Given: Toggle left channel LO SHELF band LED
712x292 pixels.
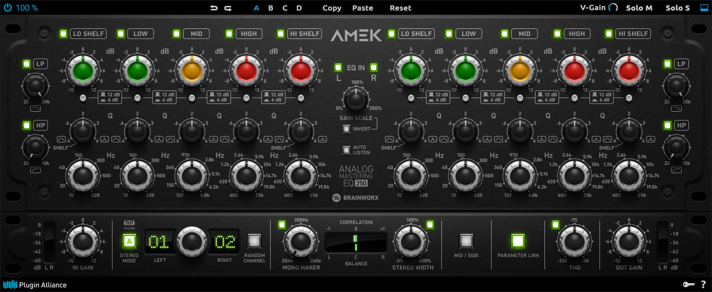Looking at the screenshot, I should click(63, 34).
